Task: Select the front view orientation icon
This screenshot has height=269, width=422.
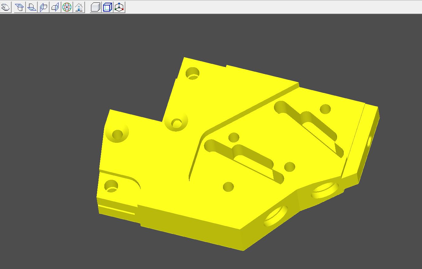Action: point(43,8)
